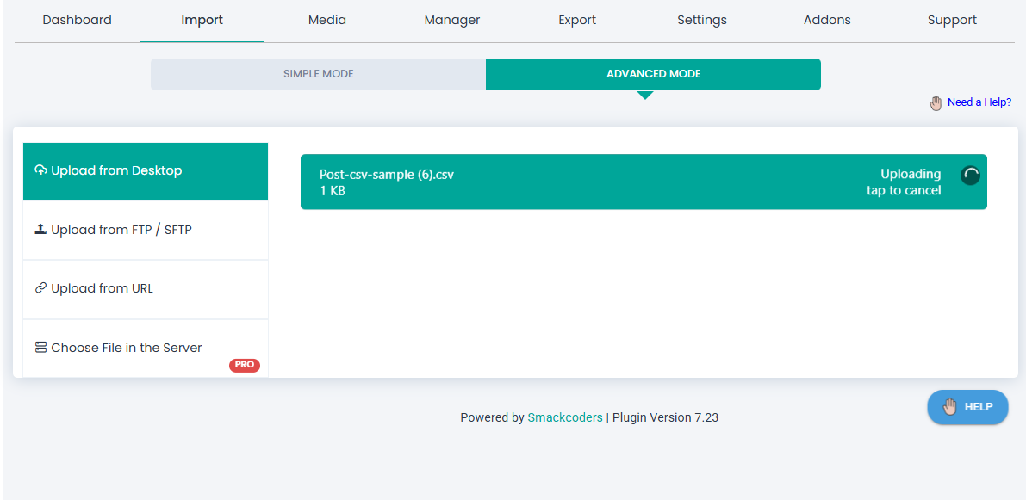The width and height of the screenshot is (1026, 500).
Task: Click the chain link icon beside Upload from URL
Action: tap(41, 288)
